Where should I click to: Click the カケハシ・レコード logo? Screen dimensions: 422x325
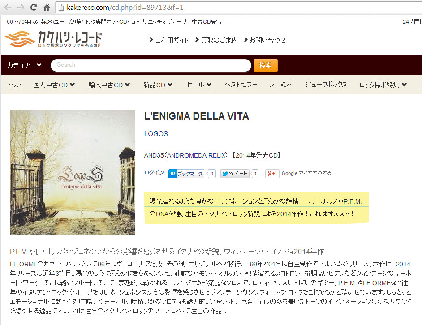[53, 39]
